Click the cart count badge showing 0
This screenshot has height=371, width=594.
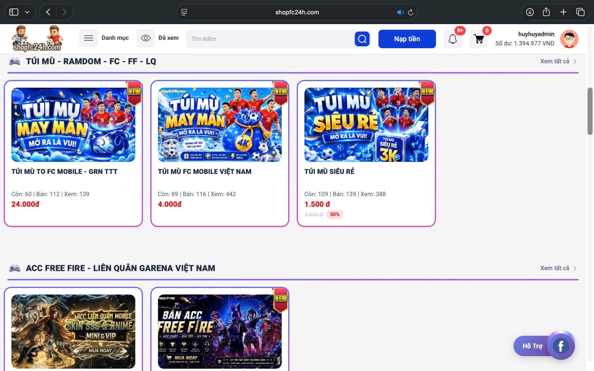tap(487, 31)
